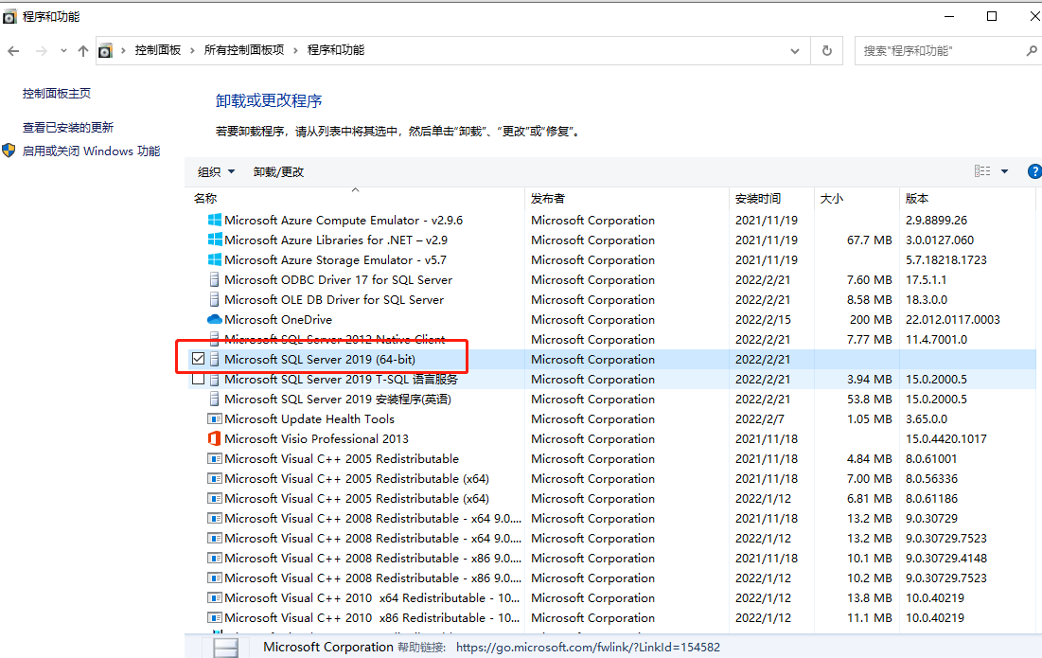This screenshot has height=658, width=1042.
Task: Click the ODBC Driver 17 installer icon
Action: coord(214,280)
